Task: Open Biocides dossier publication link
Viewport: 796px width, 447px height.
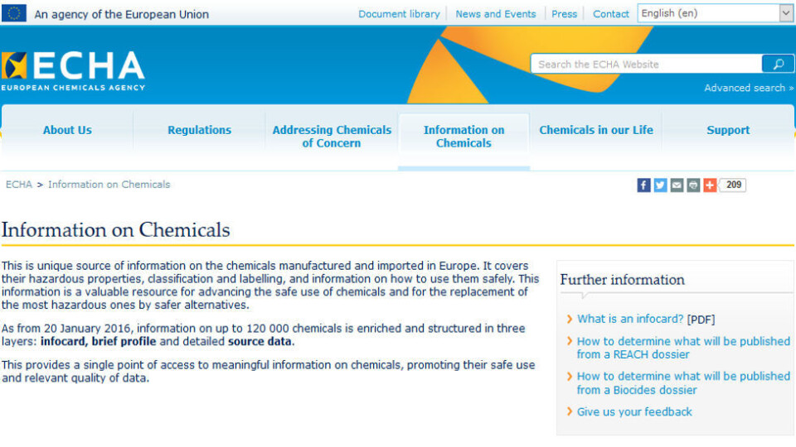Action: 683,383
